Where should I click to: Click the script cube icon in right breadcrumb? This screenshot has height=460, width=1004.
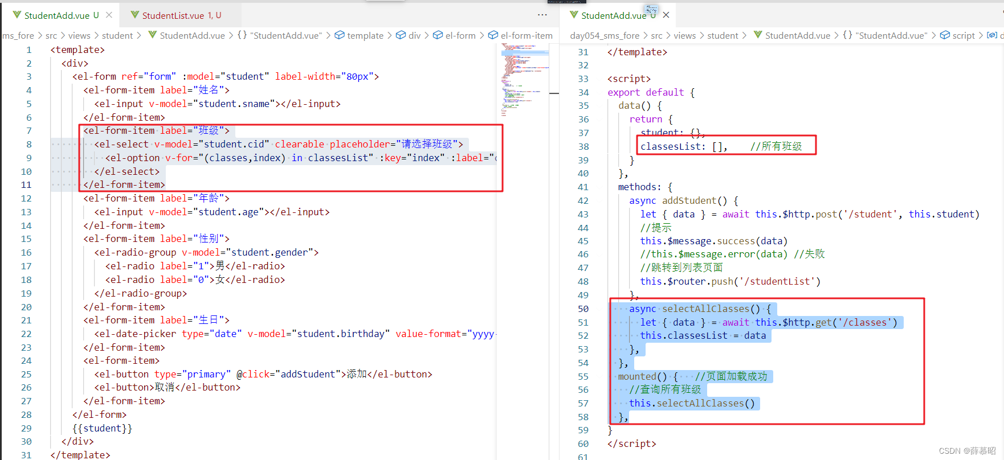point(945,35)
